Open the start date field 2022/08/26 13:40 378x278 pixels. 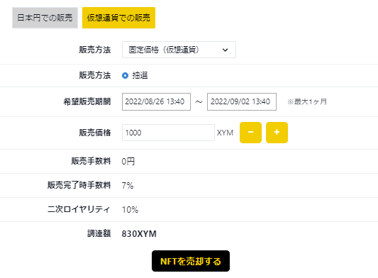coord(156,101)
